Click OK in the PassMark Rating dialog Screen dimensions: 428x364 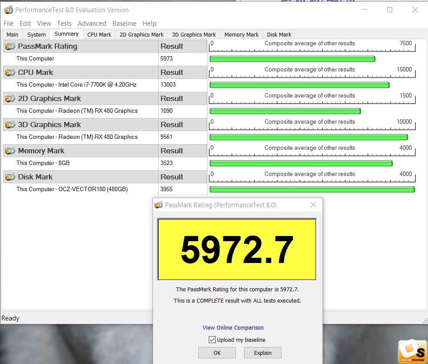(217, 353)
